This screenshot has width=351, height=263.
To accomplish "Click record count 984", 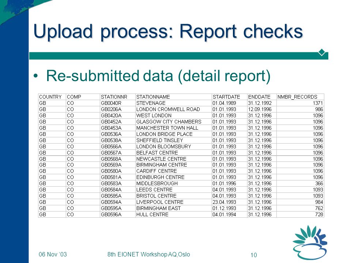I will tap(319, 202).
